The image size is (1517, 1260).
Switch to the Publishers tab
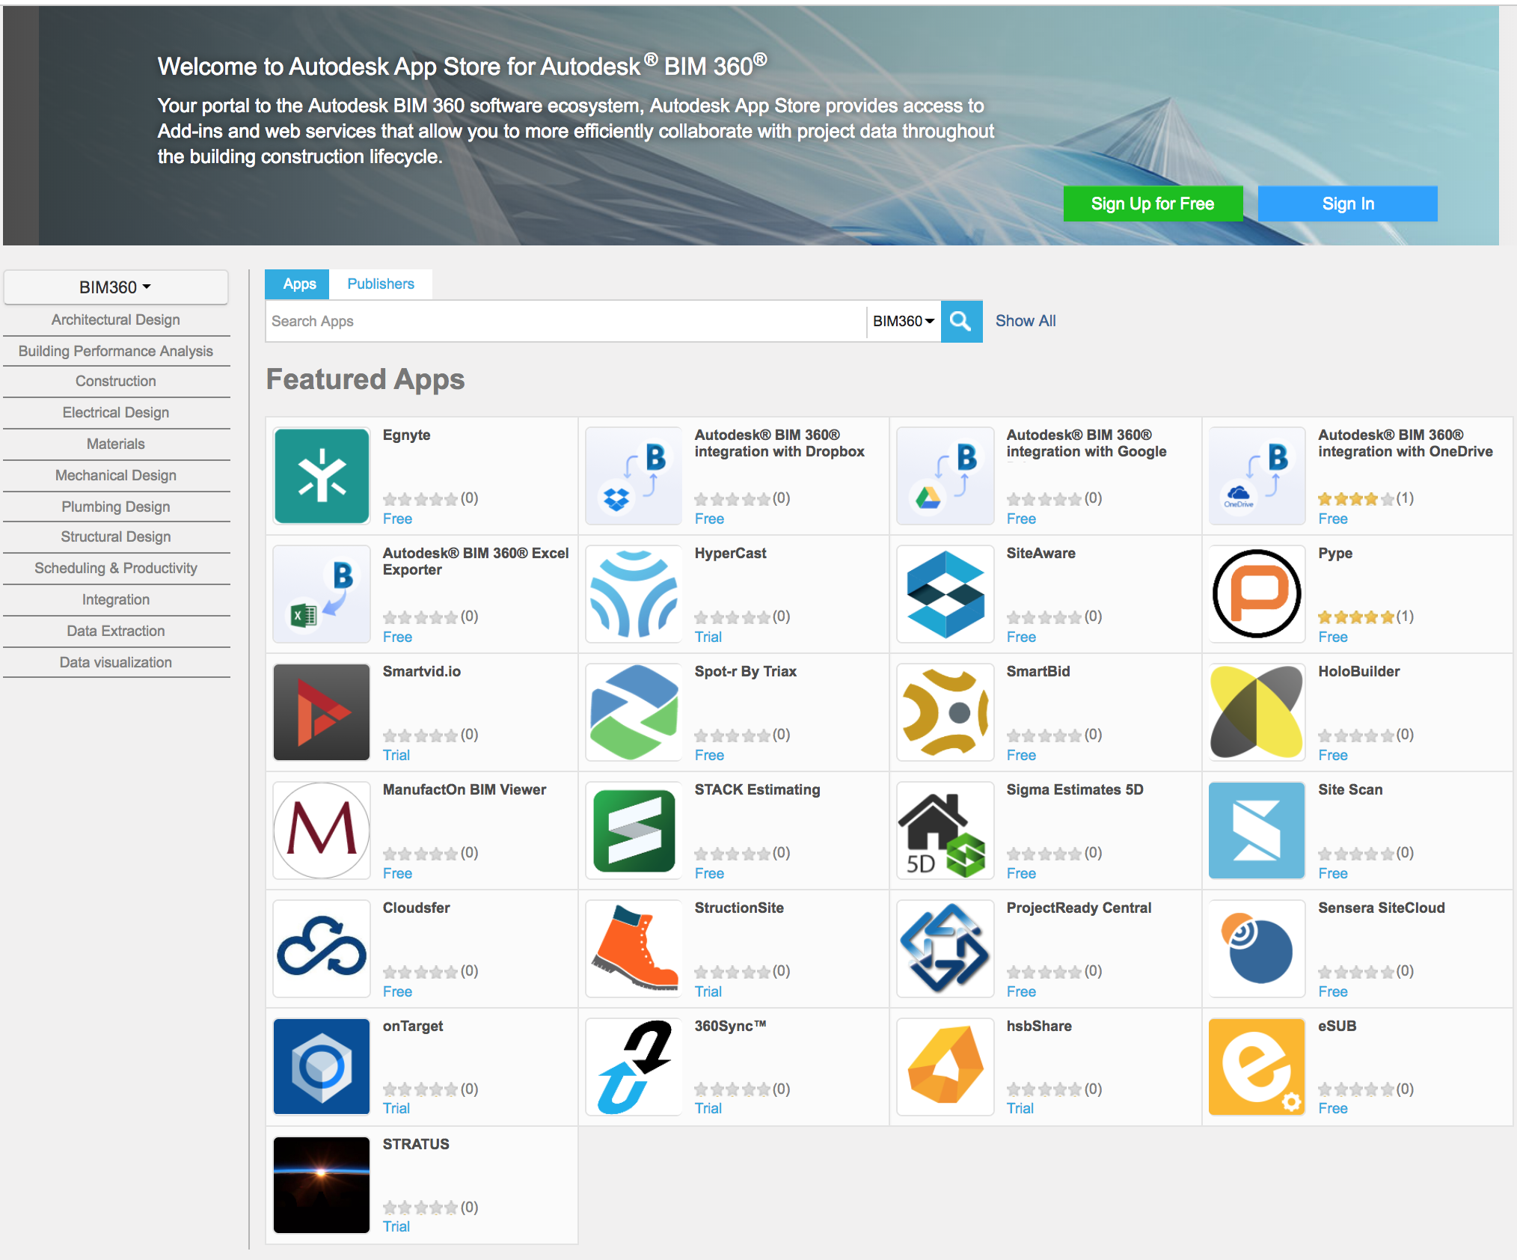pyautogui.click(x=381, y=284)
